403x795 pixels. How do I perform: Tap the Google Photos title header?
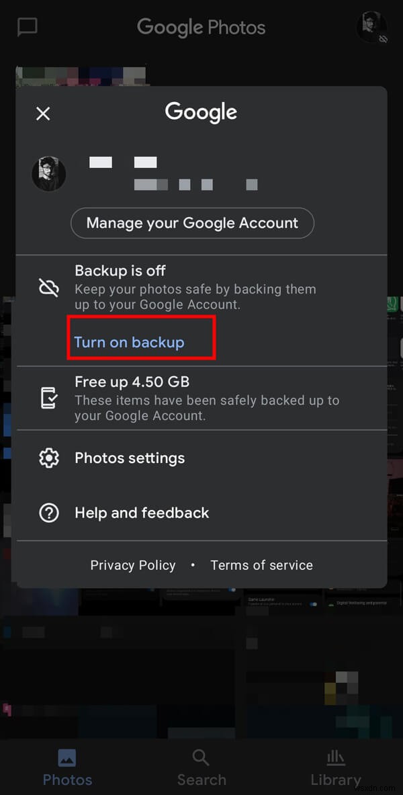[201, 27]
